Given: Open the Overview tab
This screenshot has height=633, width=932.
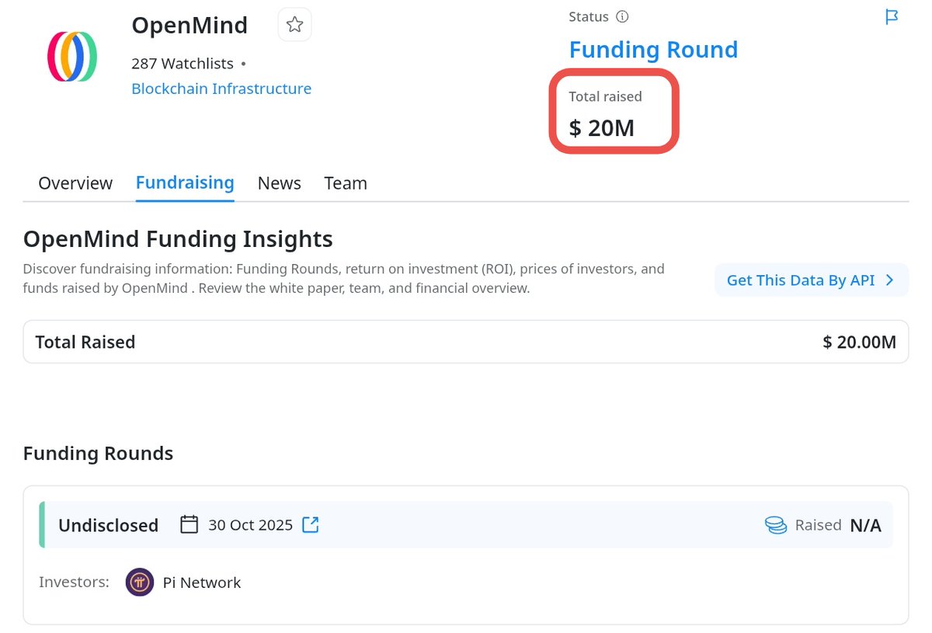Looking at the screenshot, I should tap(75, 183).
